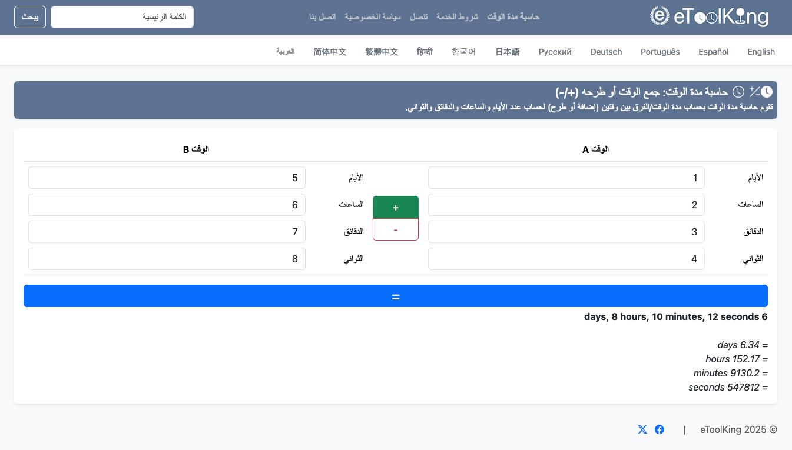The width and height of the screenshot is (792, 450).
Task: Open اتصل بنا contact us link
Action: (x=322, y=17)
